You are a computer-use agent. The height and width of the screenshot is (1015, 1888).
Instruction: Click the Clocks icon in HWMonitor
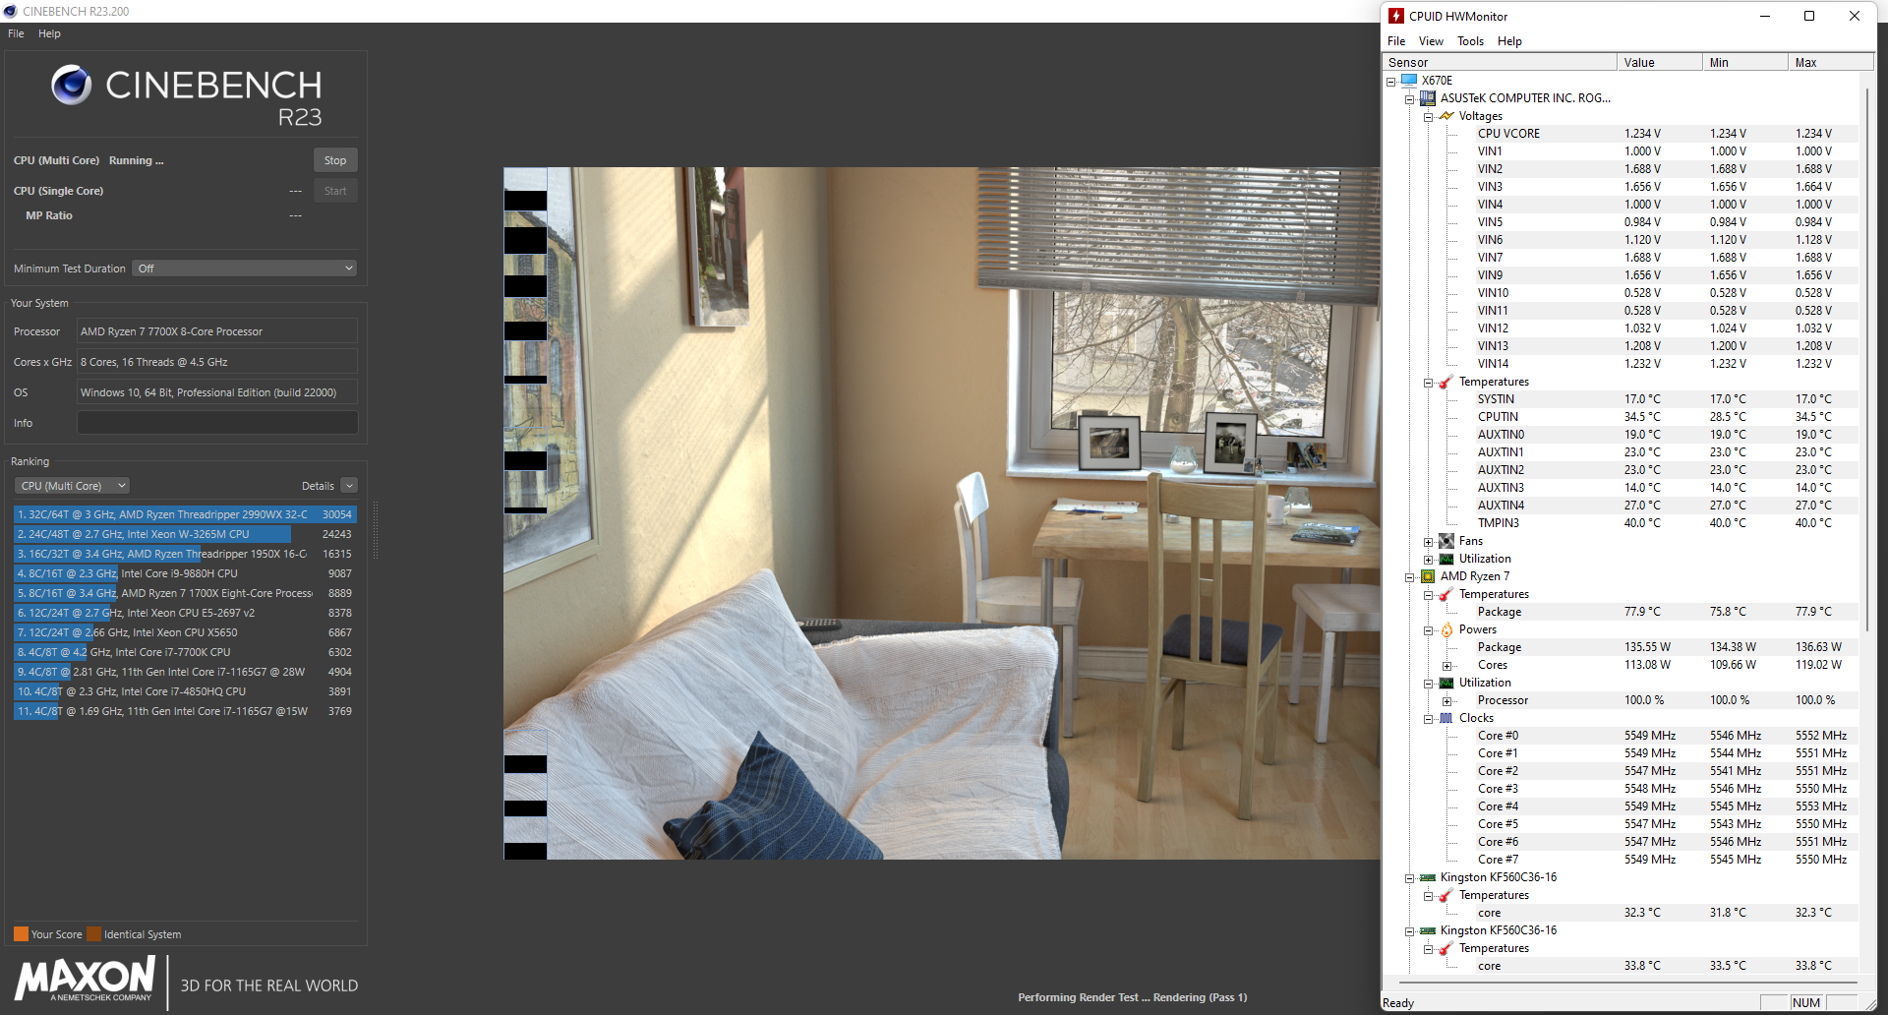(1446, 718)
